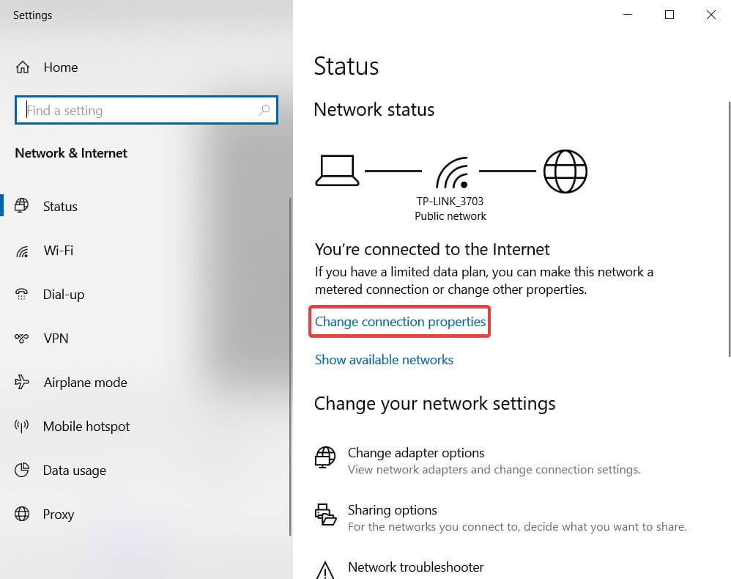Image resolution: width=731 pixels, height=579 pixels.
Task: Click the Mobile hotspot antenna icon
Action: [21, 426]
